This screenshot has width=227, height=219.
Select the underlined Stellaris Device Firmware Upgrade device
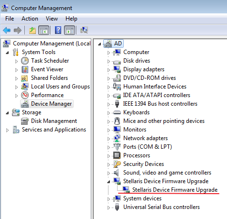pyautogui.click(x=175, y=190)
